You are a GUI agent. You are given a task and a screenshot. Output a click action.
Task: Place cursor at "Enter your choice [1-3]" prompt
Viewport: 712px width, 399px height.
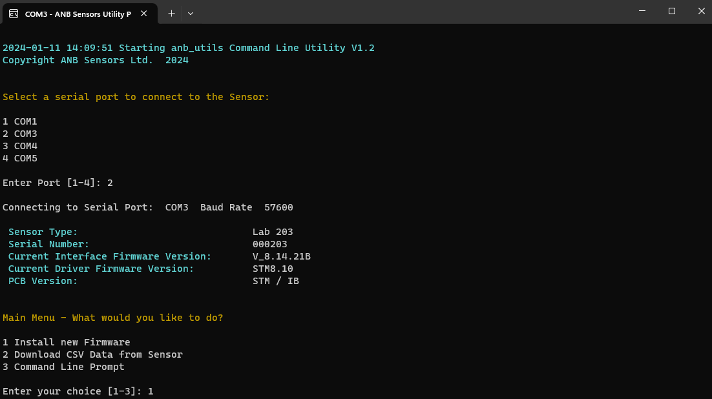(78, 391)
